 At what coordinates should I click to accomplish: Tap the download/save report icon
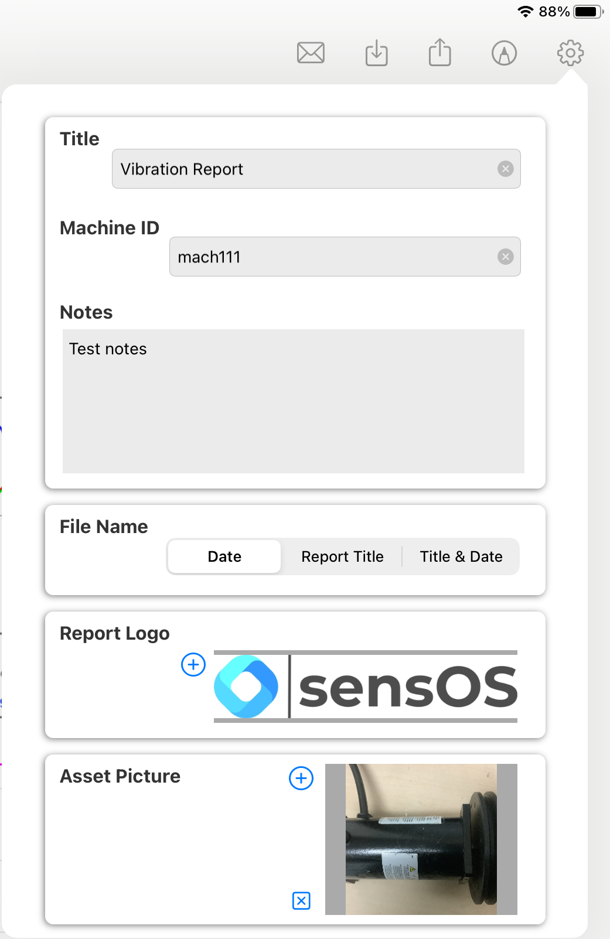click(376, 53)
